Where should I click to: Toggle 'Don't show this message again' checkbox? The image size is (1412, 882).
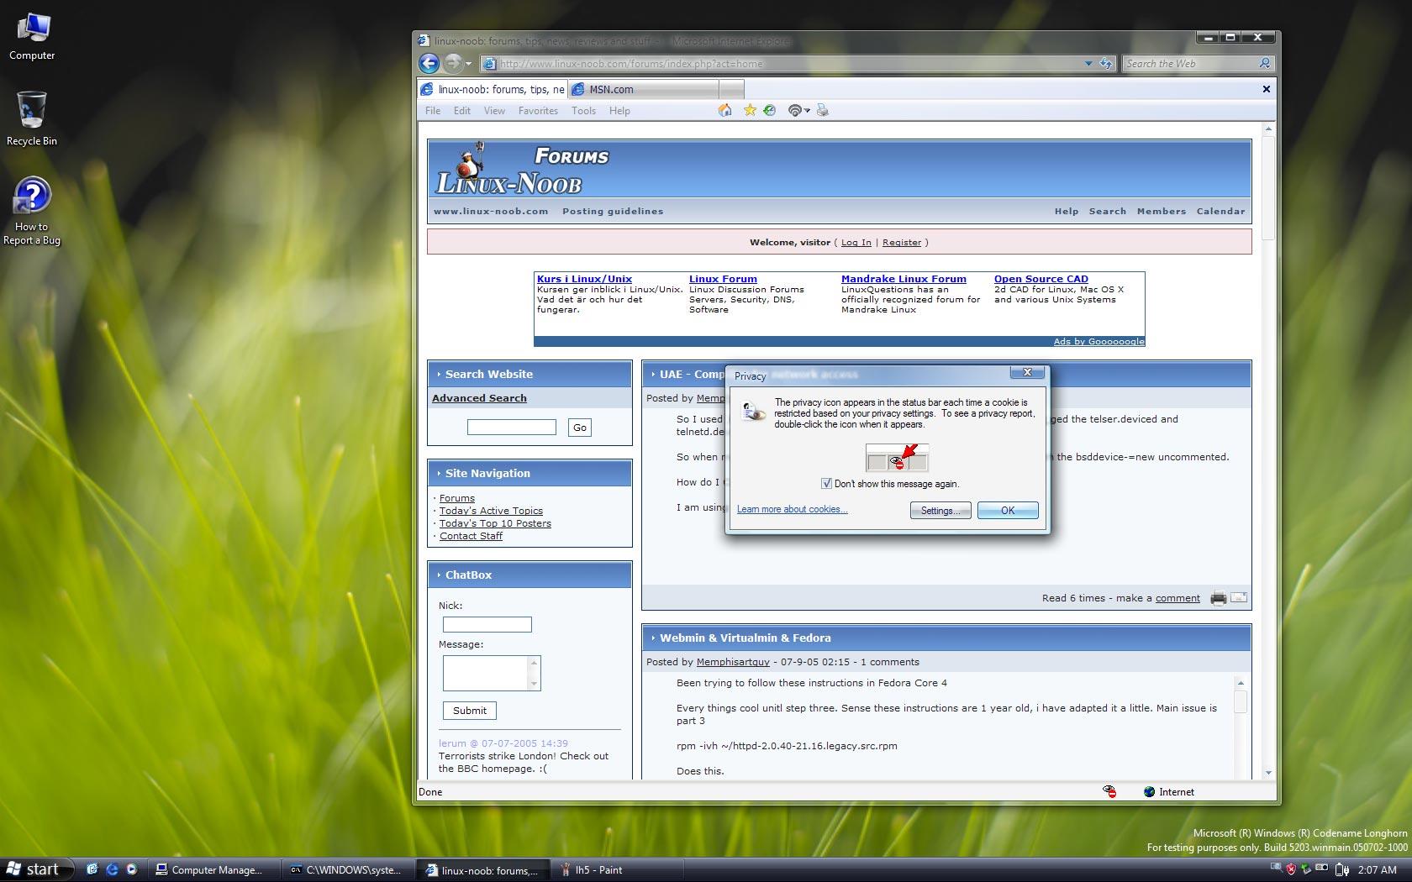pyautogui.click(x=826, y=483)
